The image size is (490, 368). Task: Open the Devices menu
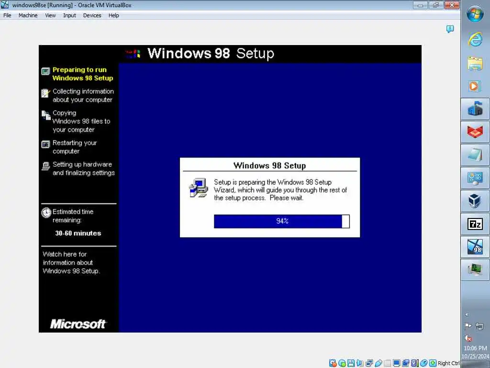[92, 15]
